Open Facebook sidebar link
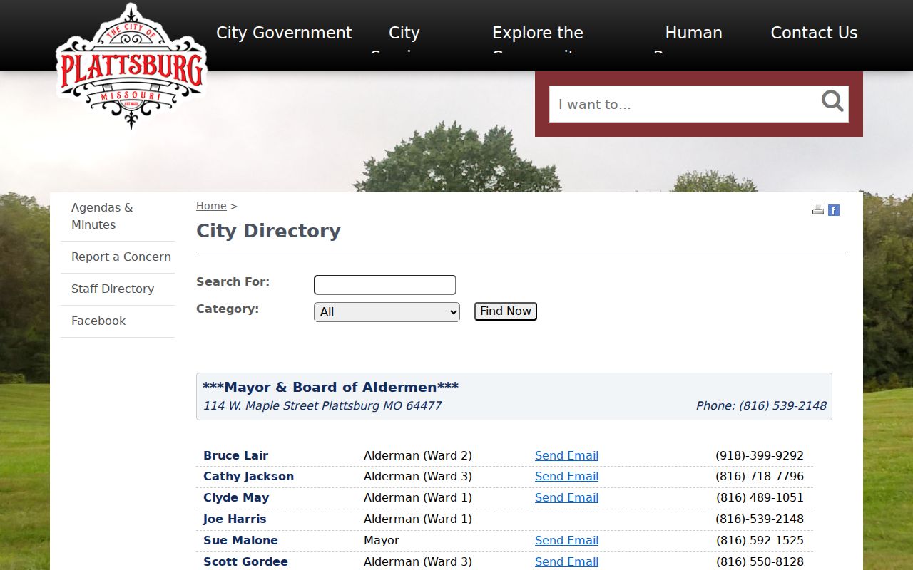 (118, 321)
